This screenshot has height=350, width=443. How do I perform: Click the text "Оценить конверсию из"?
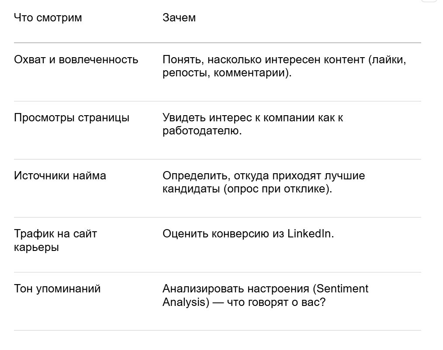point(223,234)
